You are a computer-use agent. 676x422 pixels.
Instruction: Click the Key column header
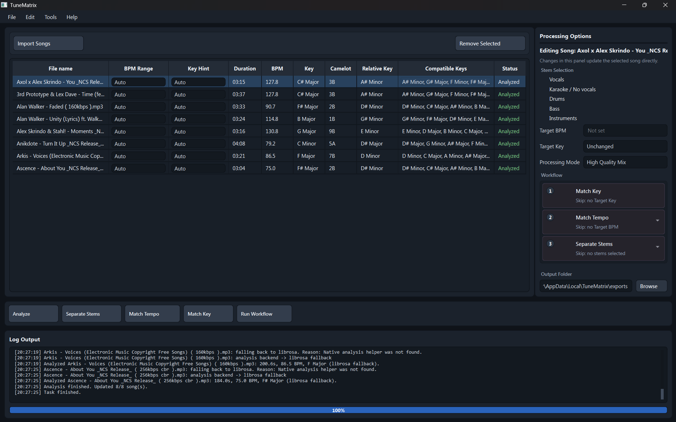point(309,68)
